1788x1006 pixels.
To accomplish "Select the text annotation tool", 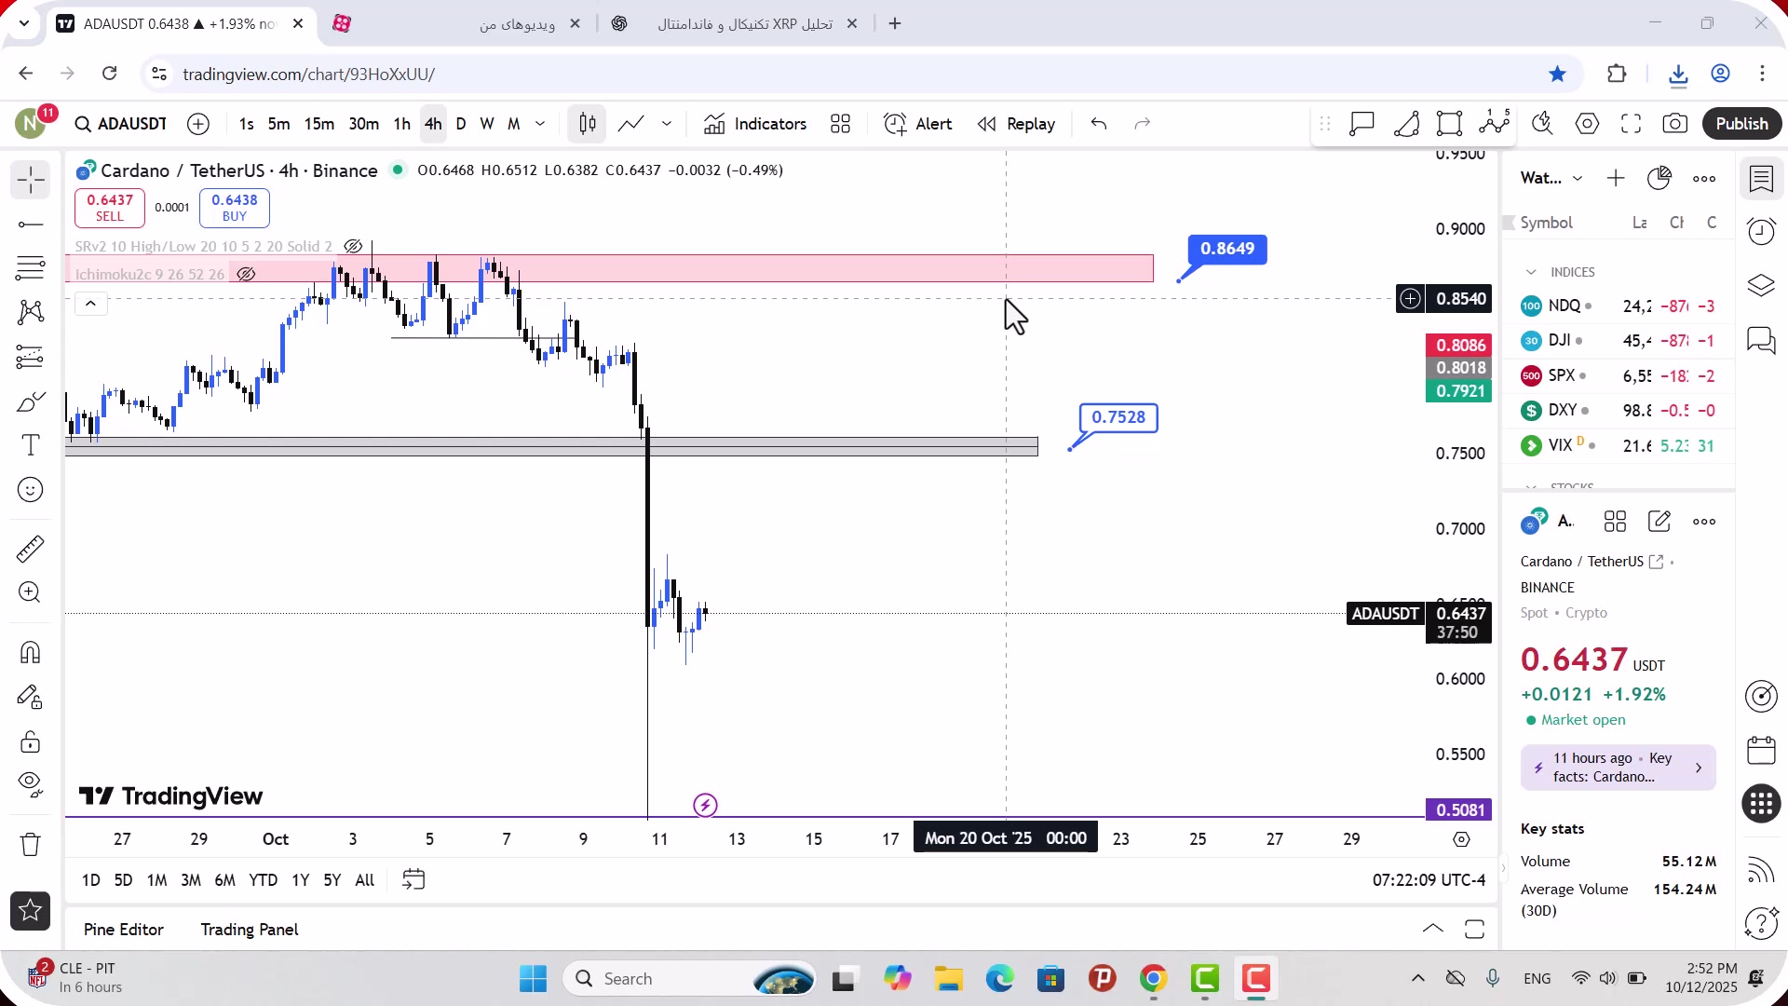I will tap(30, 445).
